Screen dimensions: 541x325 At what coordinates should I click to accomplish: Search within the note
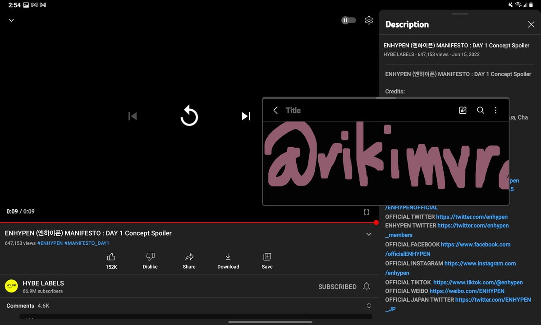click(x=481, y=110)
